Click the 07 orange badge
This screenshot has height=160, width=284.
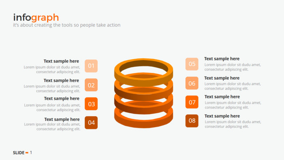[192, 102]
